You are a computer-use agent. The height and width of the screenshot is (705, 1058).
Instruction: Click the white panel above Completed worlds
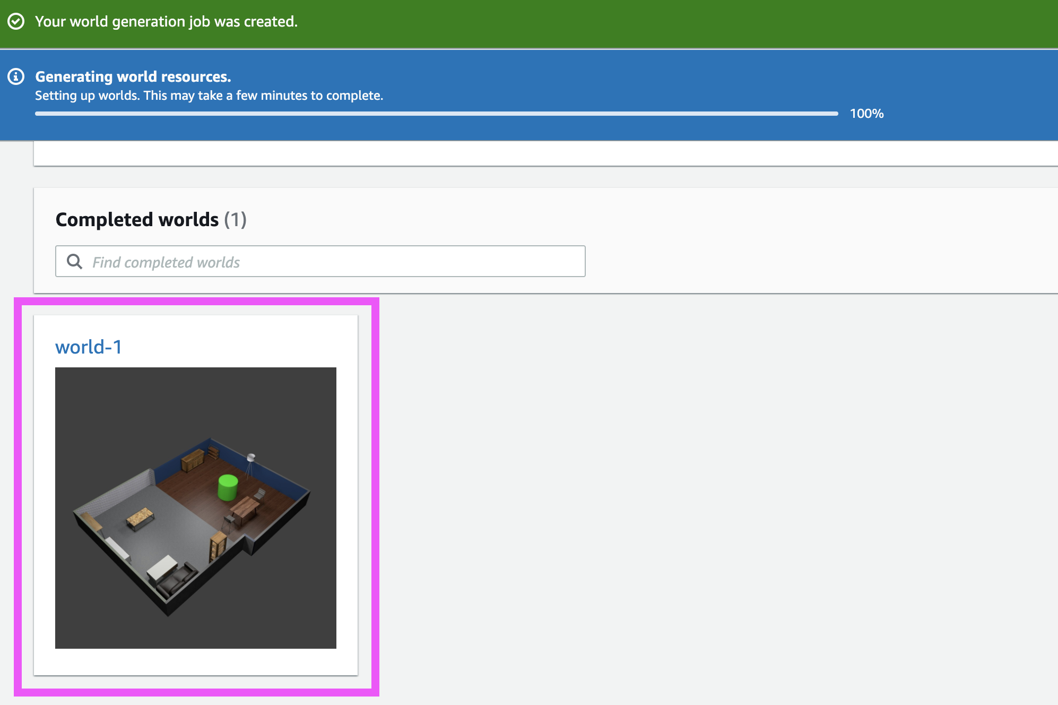point(531,153)
